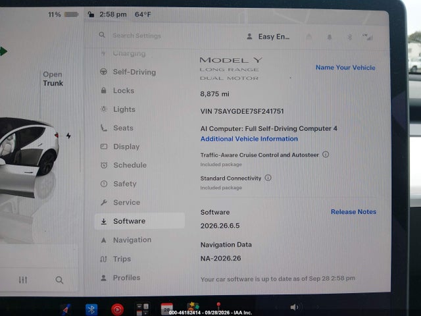Open the Self-Driving settings menu
Image resolution: width=421 pixels, height=316 pixels.
coord(128,72)
